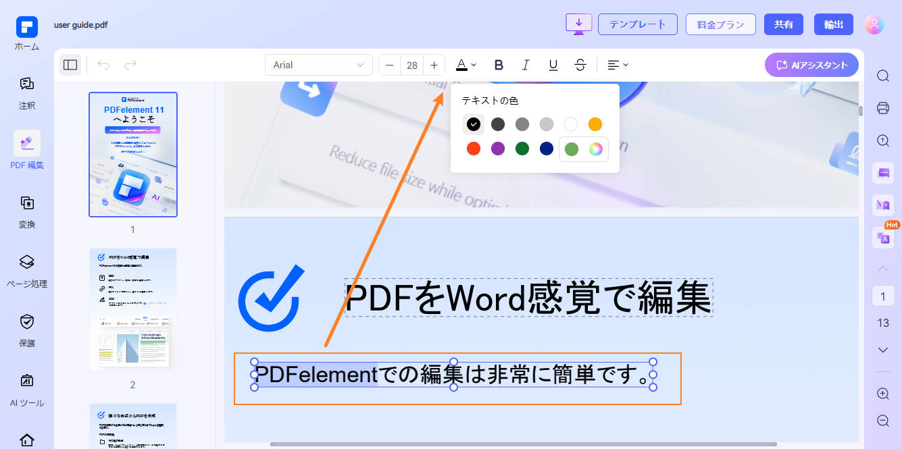The height and width of the screenshot is (449, 902).
Task: Increase font size with plus button
Action: (x=434, y=65)
